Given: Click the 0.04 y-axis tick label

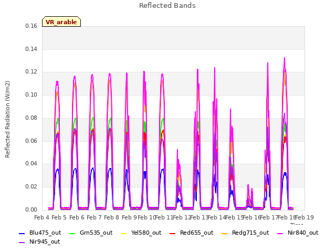Looking at the screenshot, I should point(31,164).
